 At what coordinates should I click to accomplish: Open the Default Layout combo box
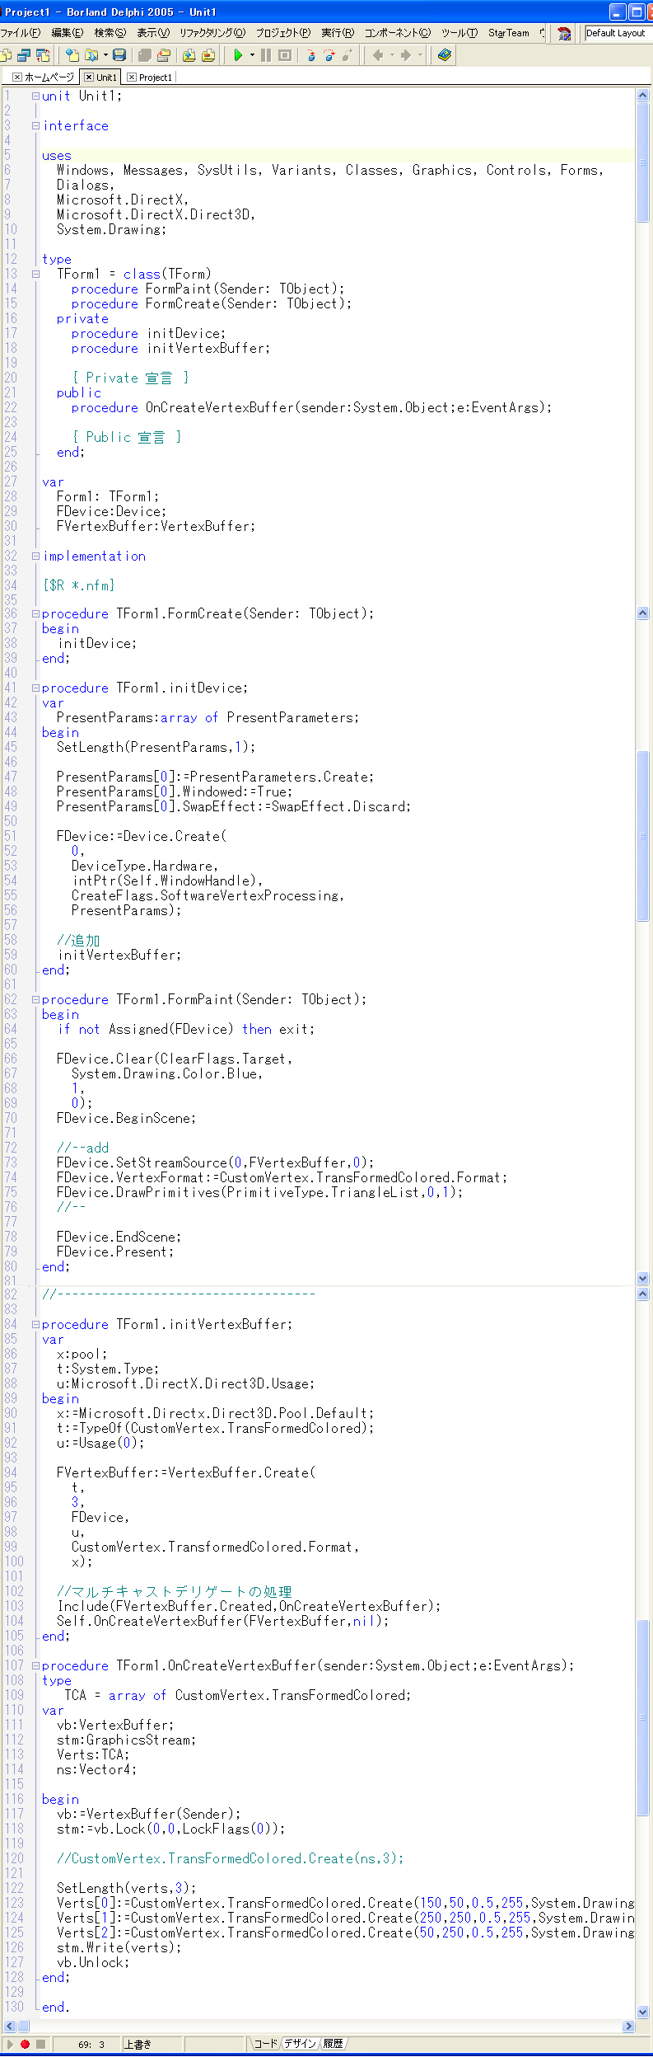[x=618, y=33]
